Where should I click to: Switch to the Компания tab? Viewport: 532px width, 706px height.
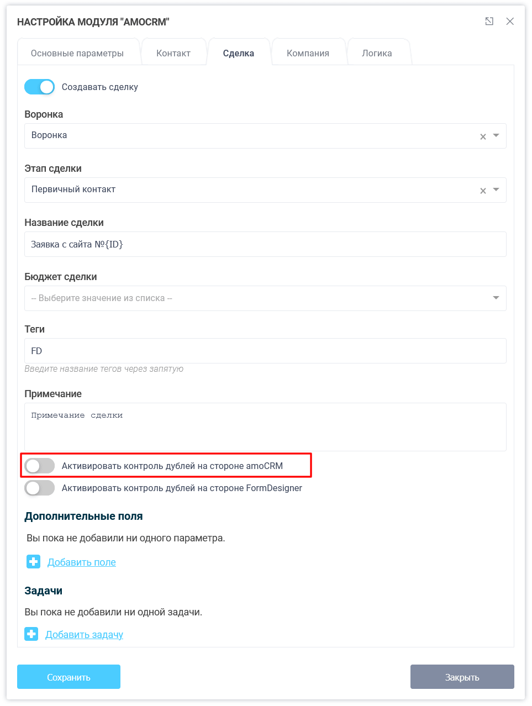[308, 53]
